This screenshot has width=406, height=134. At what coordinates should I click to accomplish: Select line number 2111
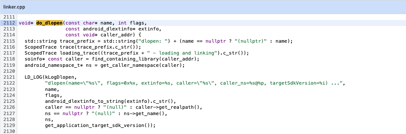(x=9, y=17)
